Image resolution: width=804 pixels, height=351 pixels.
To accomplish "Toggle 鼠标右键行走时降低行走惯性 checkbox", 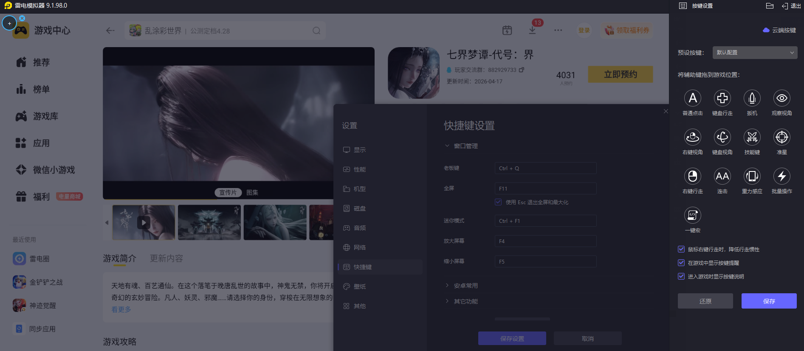I will (x=681, y=250).
